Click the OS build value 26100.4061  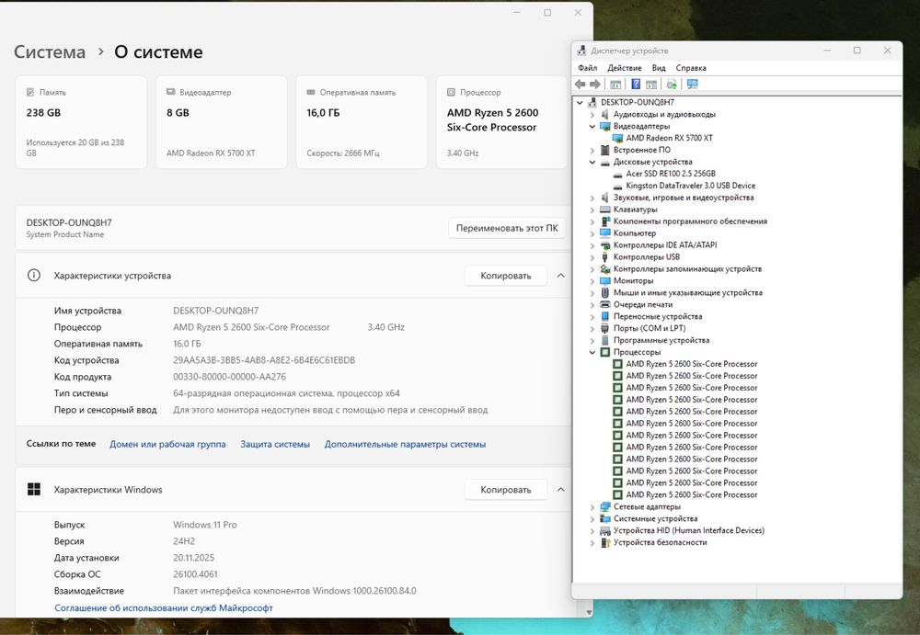tap(195, 574)
